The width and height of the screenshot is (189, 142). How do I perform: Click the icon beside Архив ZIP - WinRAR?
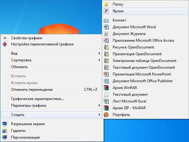pos(106,108)
